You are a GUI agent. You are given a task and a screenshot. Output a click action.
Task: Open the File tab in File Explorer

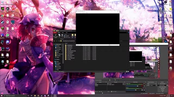coord(55,33)
